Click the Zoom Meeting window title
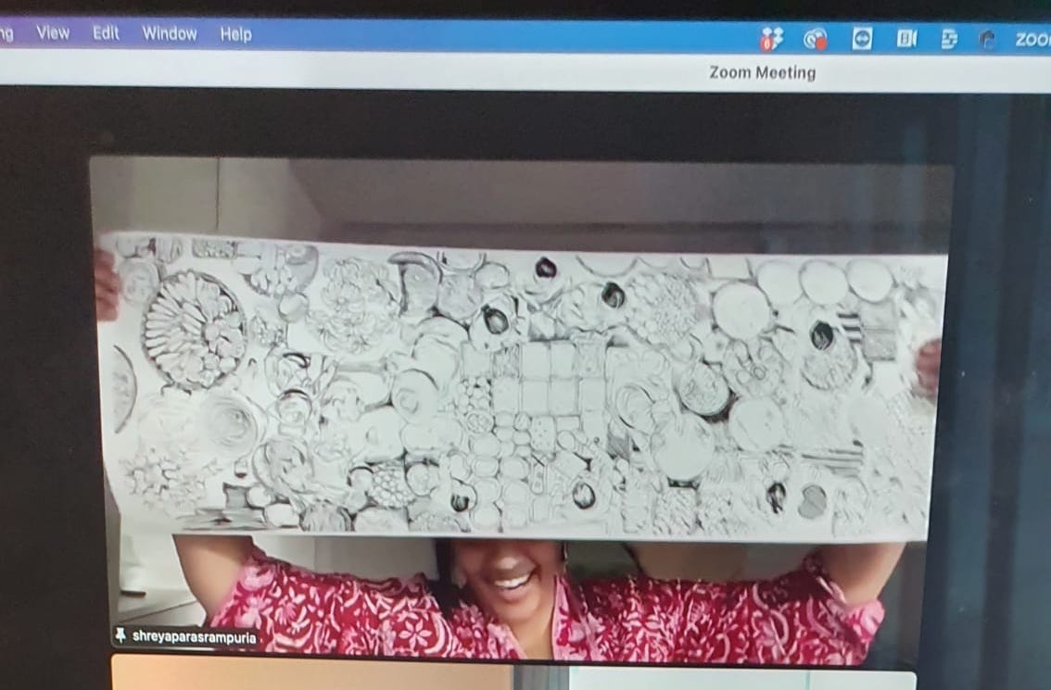The image size is (1051, 690). point(762,71)
